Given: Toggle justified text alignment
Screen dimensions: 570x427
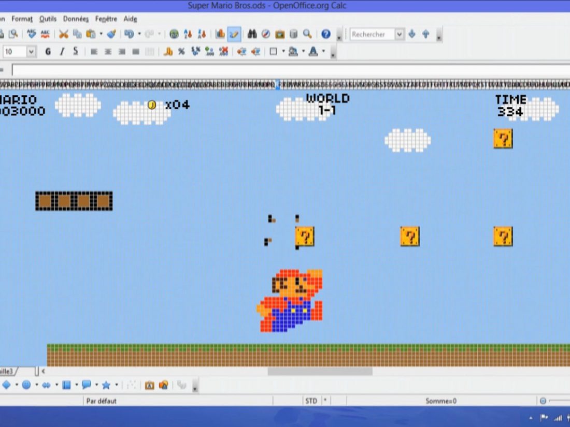Looking at the screenshot, I should (x=136, y=52).
